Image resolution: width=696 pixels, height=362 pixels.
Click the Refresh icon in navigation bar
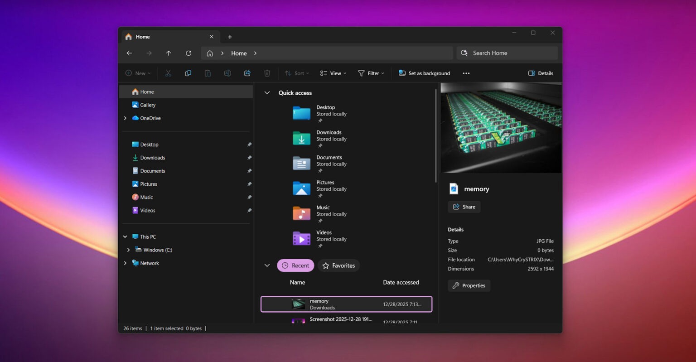click(x=188, y=53)
